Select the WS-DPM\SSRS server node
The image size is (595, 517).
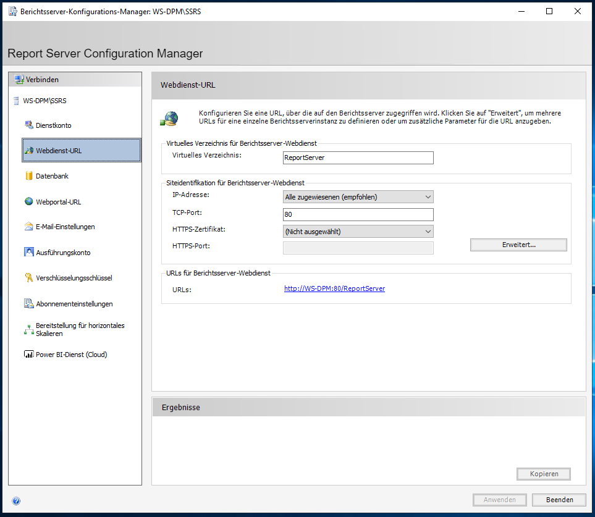[x=44, y=101]
